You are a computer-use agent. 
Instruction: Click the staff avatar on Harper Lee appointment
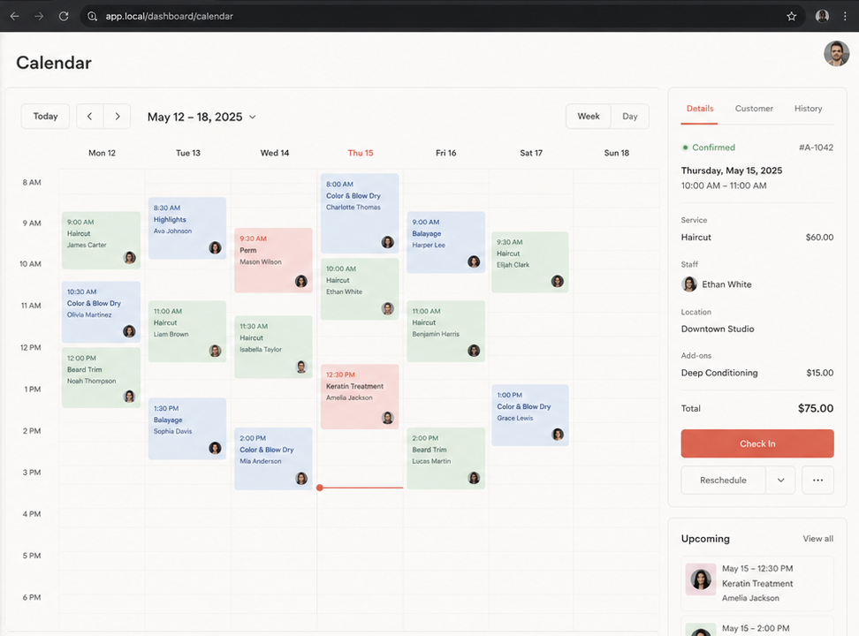(x=474, y=261)
